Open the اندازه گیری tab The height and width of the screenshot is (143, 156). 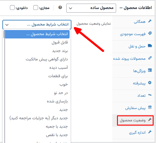[133, 133]
